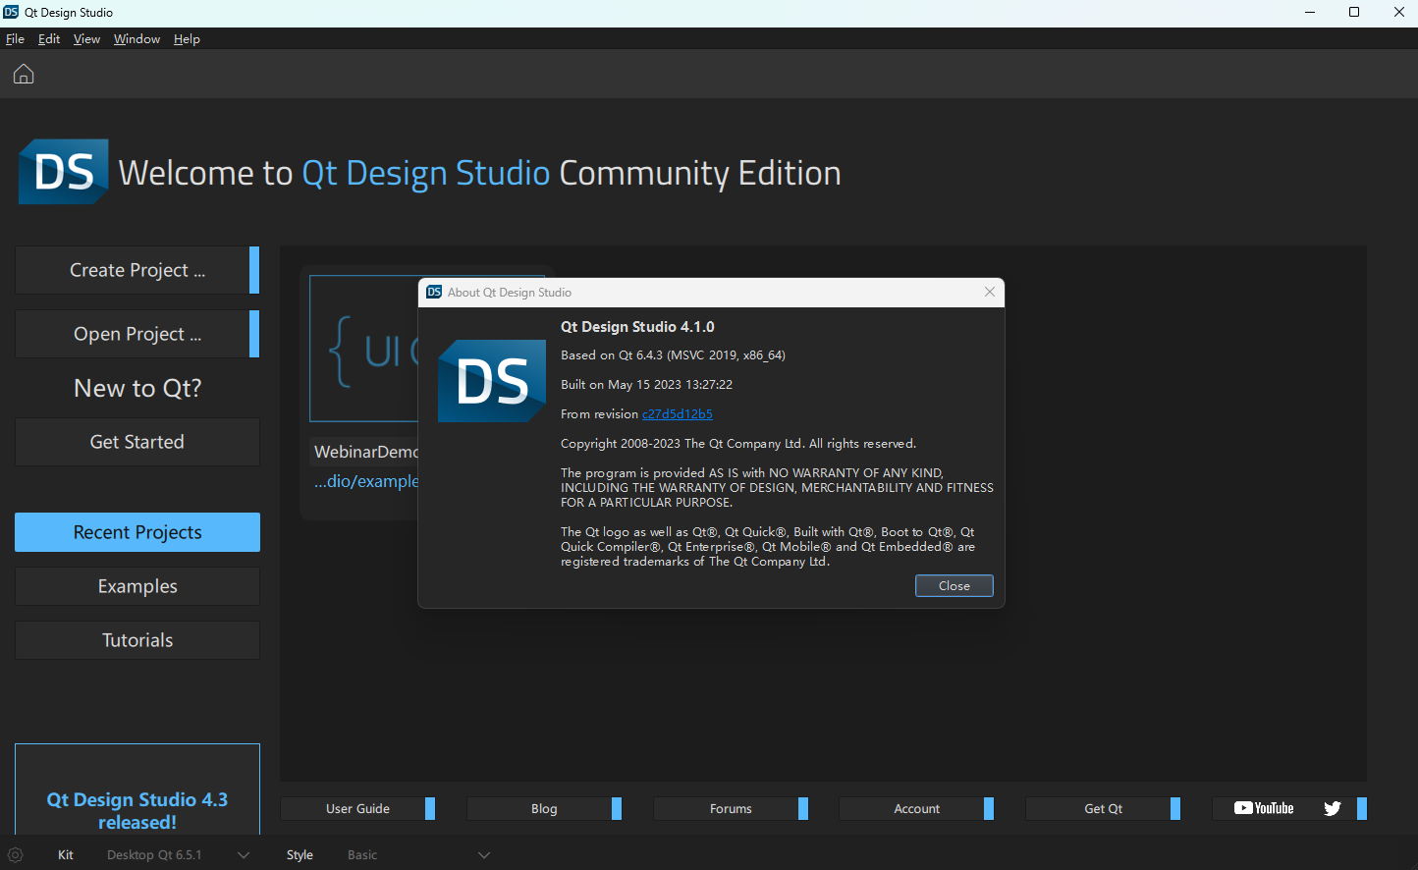Viewport: 1418px width, 870px height.
Task: Click the Qt Design Studio title bar icon
Action: (11, 12)
